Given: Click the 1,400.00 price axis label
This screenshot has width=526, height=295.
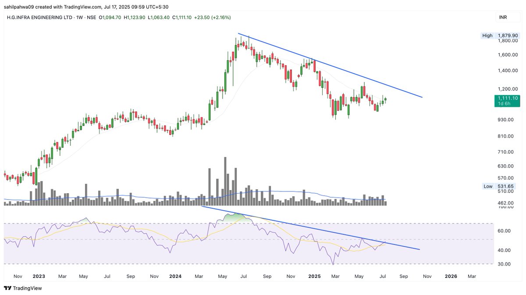Looking at the screenshot, I should click(508, 70).
